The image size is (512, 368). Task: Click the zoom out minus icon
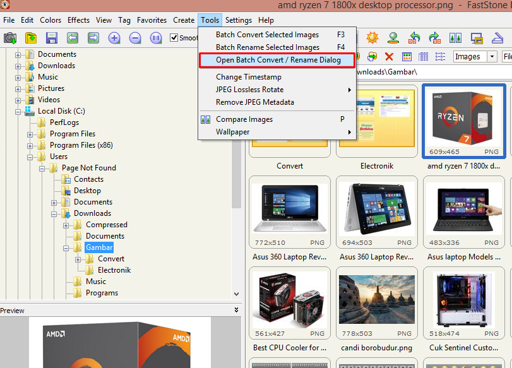pos(135,39)
